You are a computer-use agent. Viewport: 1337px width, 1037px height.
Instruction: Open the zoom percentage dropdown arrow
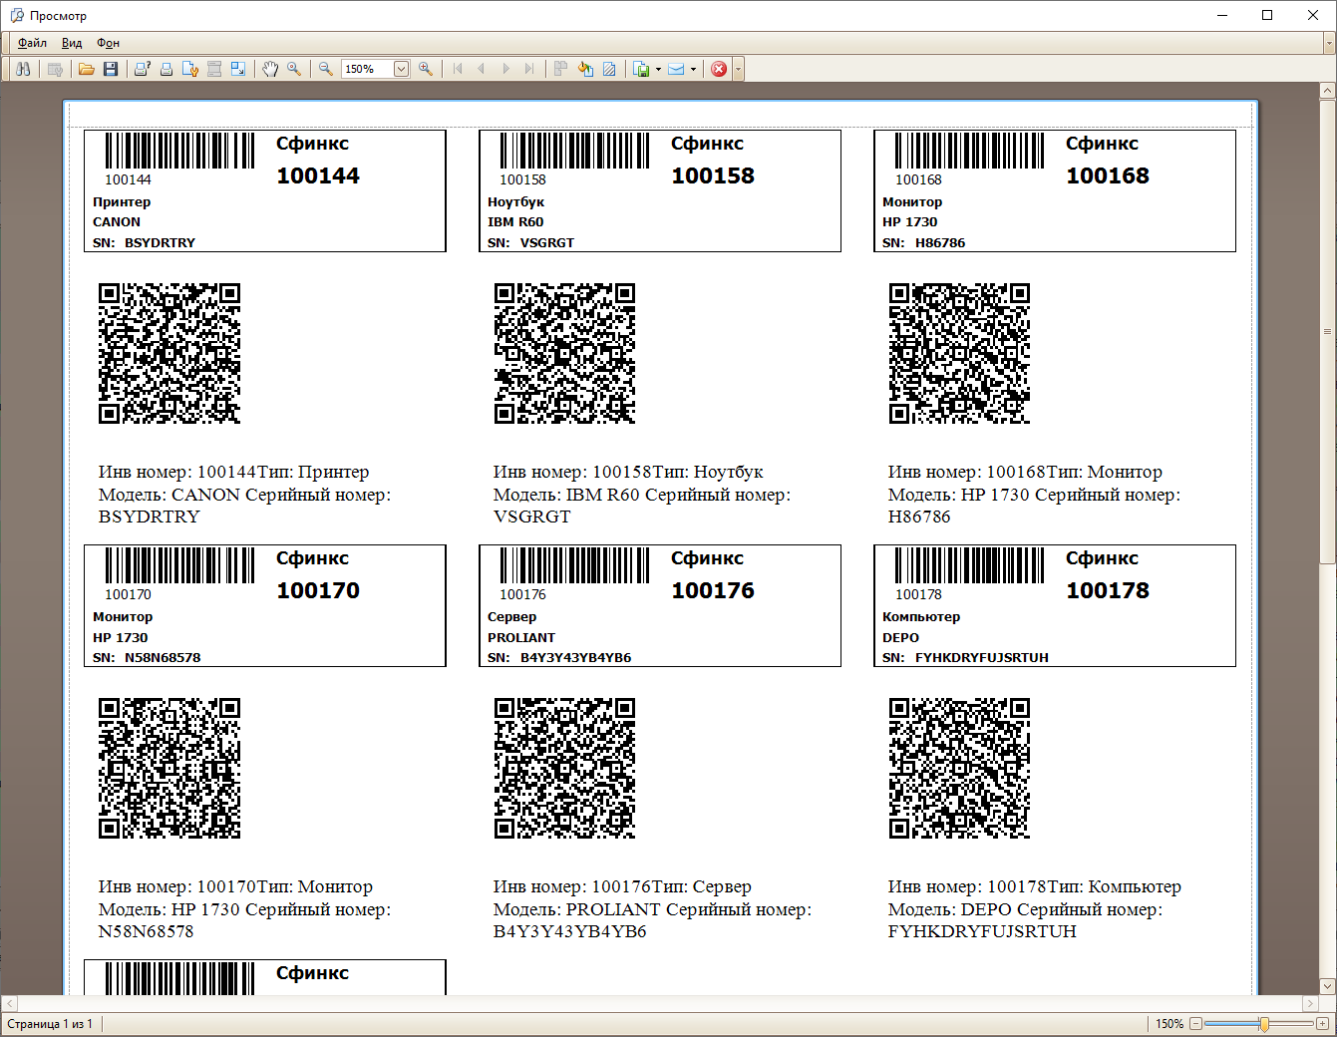pos(401,69)
